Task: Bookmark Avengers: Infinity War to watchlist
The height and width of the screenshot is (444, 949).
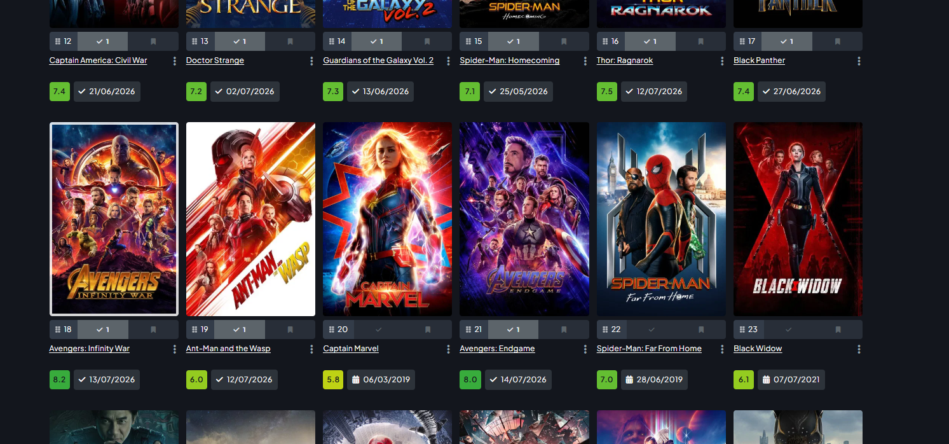Action: coord(153,330)
